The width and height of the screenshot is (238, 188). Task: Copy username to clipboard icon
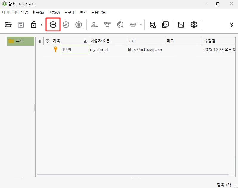95,25
